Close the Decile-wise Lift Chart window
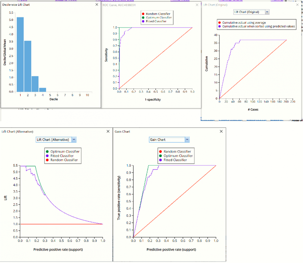The height and width of the screenshot is (263, 303). click(x=97, y=5)
